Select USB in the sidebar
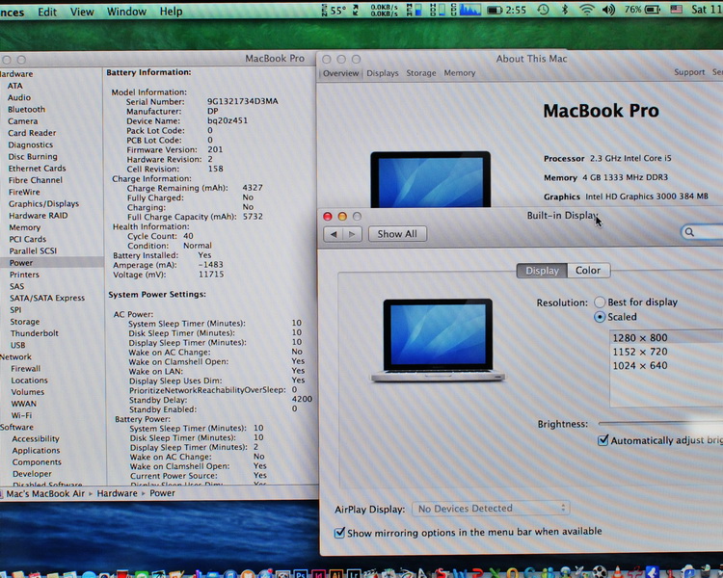The width and height of the screenshot is (723, 578). click(17, 345)
